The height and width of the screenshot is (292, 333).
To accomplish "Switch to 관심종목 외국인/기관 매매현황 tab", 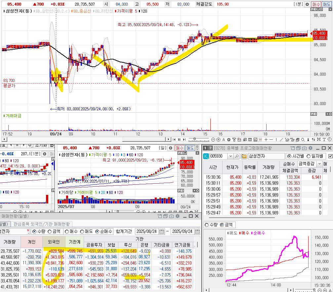I will click(42, 224).
